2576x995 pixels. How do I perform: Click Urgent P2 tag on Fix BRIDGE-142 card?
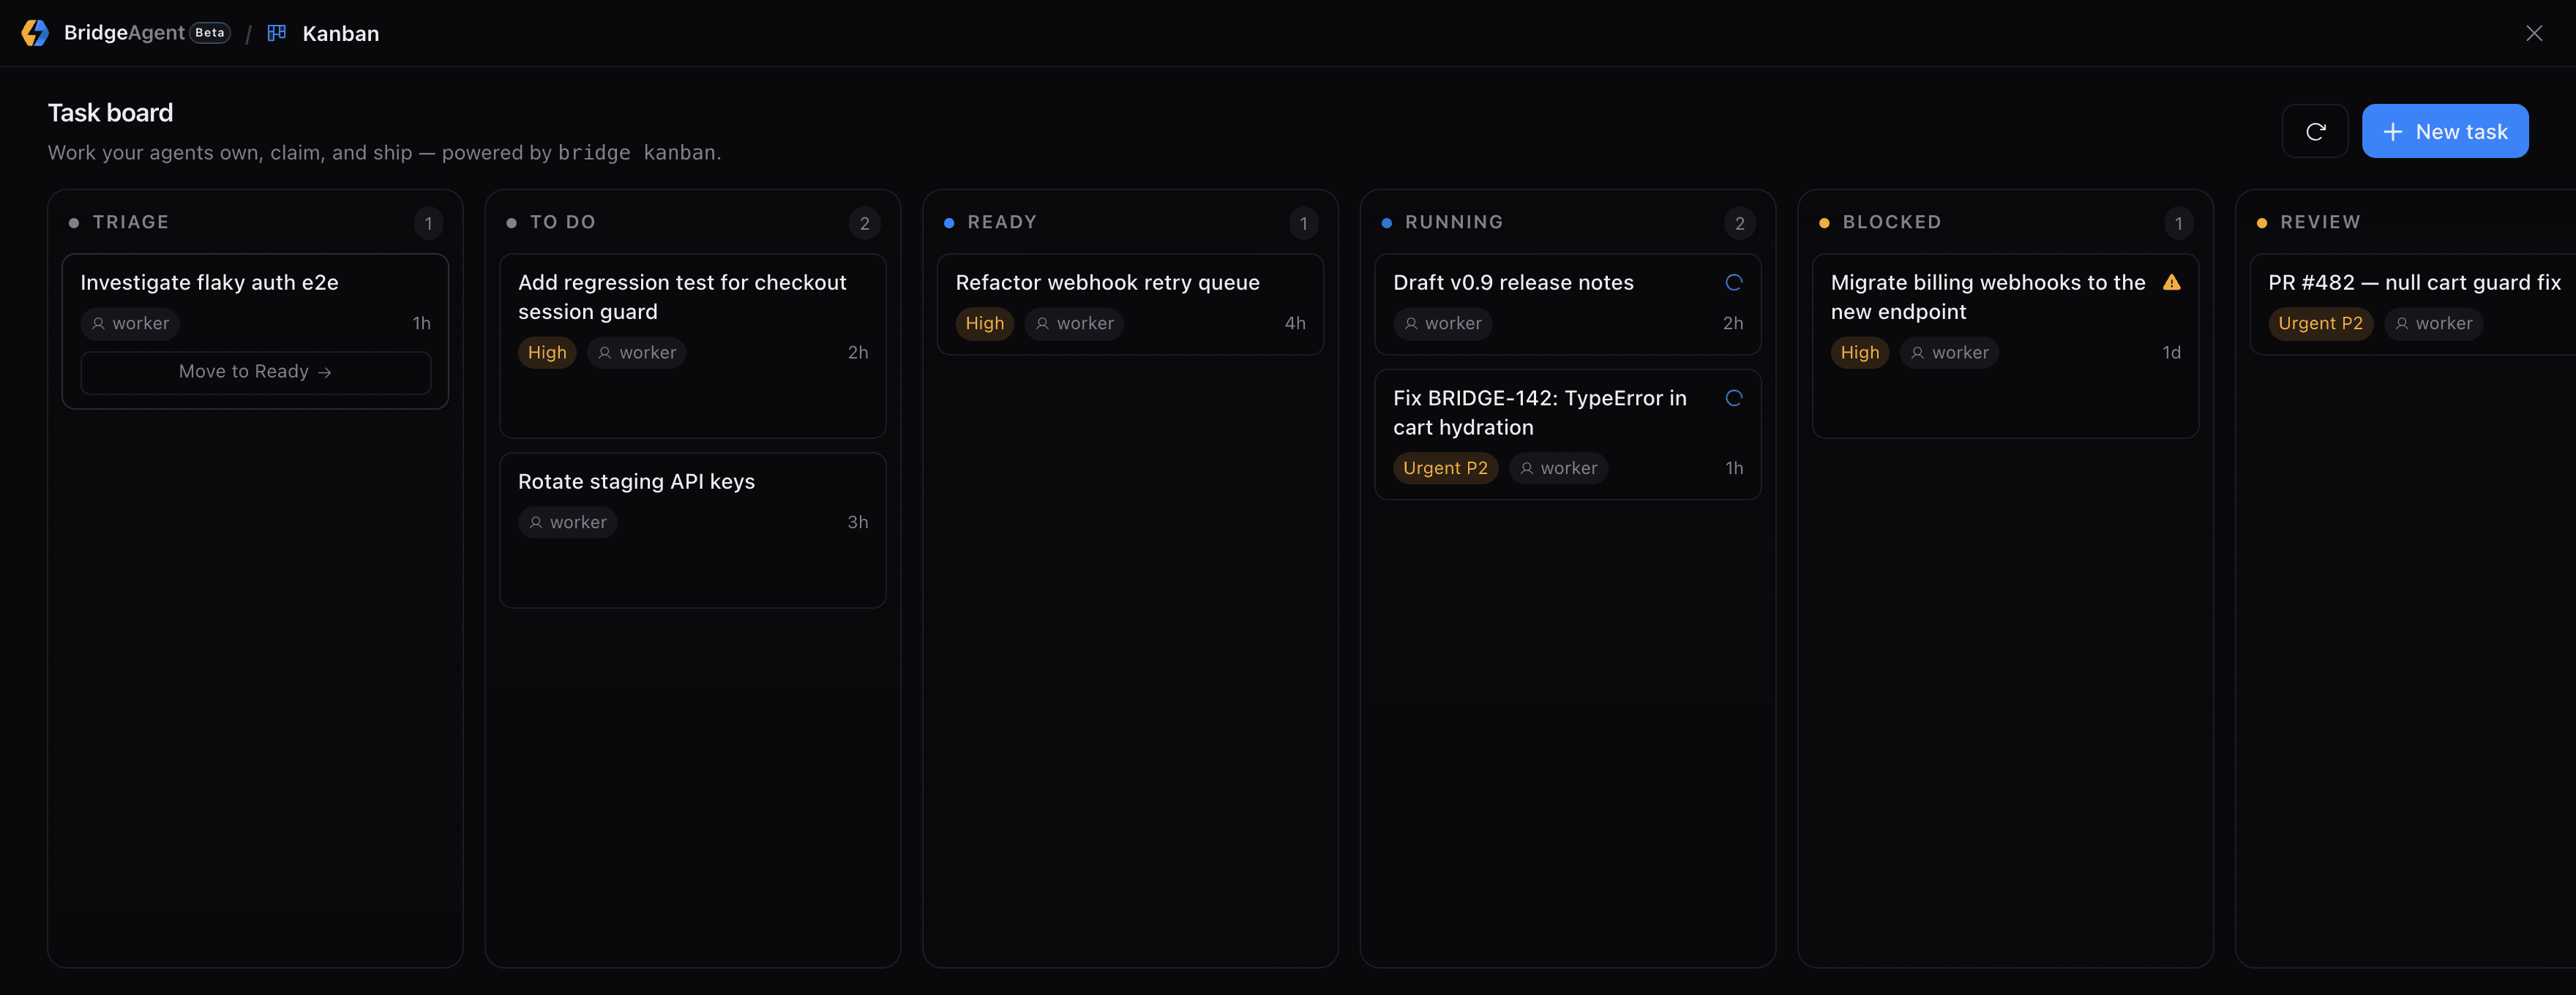point(1445,468)
